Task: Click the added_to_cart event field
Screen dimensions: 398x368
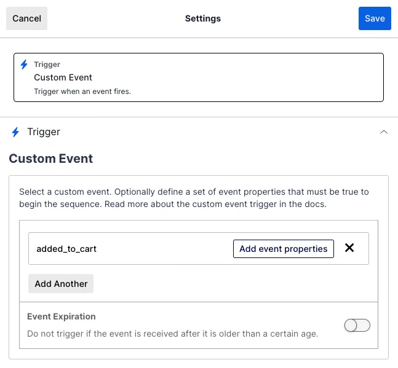Action: tap(123, 249)
